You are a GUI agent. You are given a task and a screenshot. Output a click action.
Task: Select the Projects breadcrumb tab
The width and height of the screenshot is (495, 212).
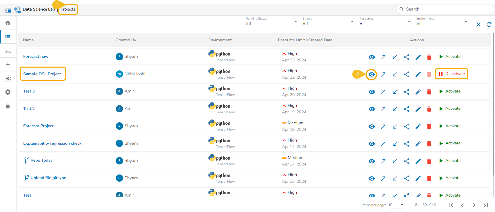[68, 9]
